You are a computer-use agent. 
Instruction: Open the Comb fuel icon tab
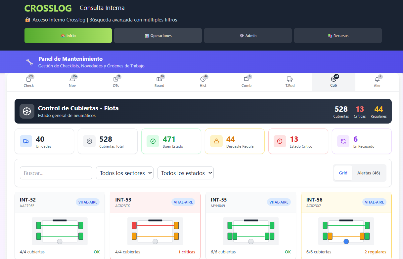point(246,79)
